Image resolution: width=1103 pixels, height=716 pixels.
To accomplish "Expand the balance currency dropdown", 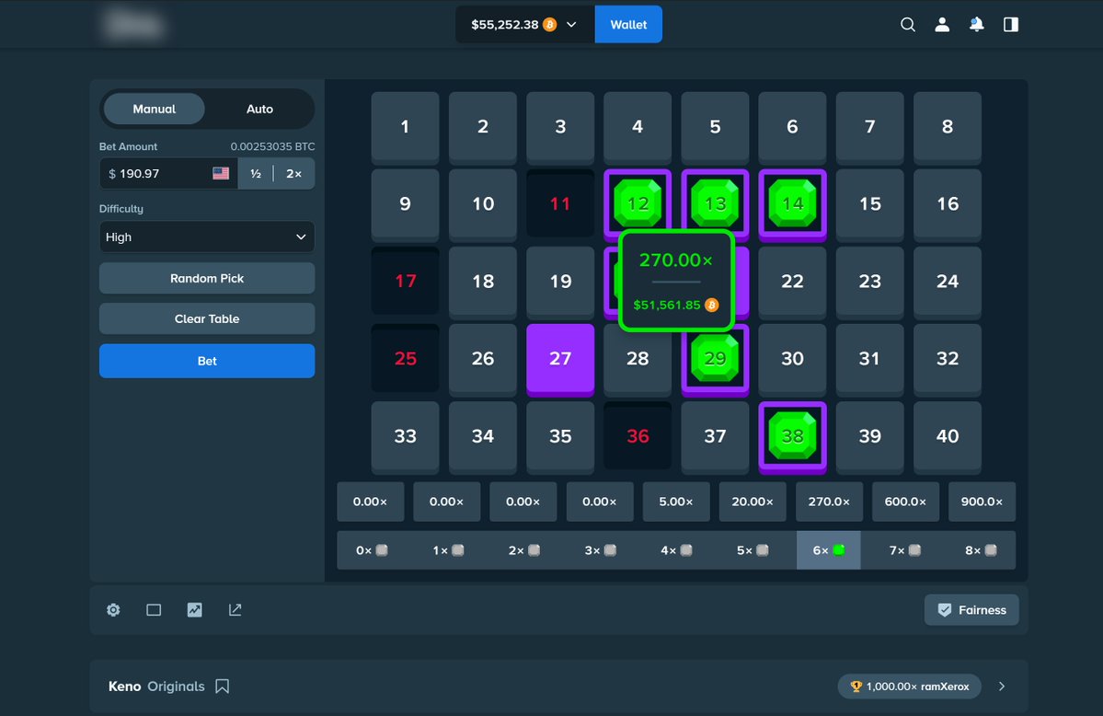I will coord(571,25).
